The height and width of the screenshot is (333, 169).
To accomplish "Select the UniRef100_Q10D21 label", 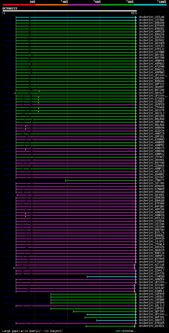I will pos(152,326).
